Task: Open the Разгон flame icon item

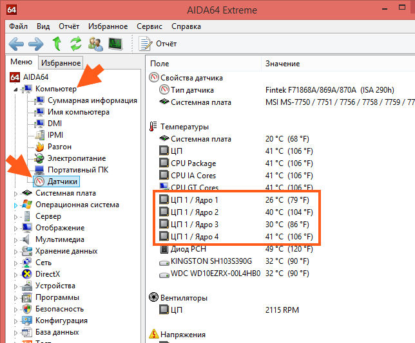Action: 40,147
